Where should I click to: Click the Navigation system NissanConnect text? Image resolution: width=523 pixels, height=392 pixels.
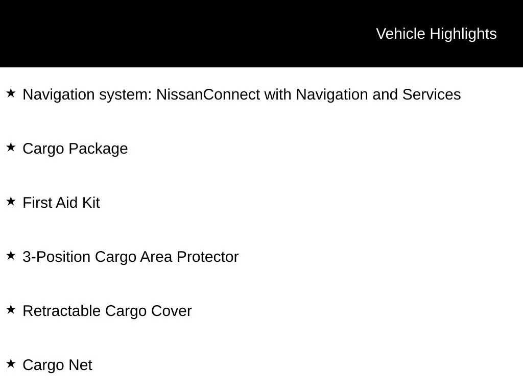pyautogui.click(x=242, y=94)
